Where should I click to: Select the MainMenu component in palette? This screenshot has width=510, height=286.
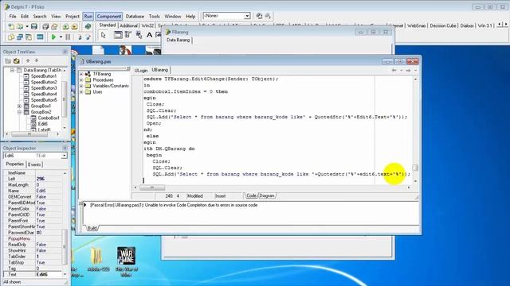pos(128,35)
